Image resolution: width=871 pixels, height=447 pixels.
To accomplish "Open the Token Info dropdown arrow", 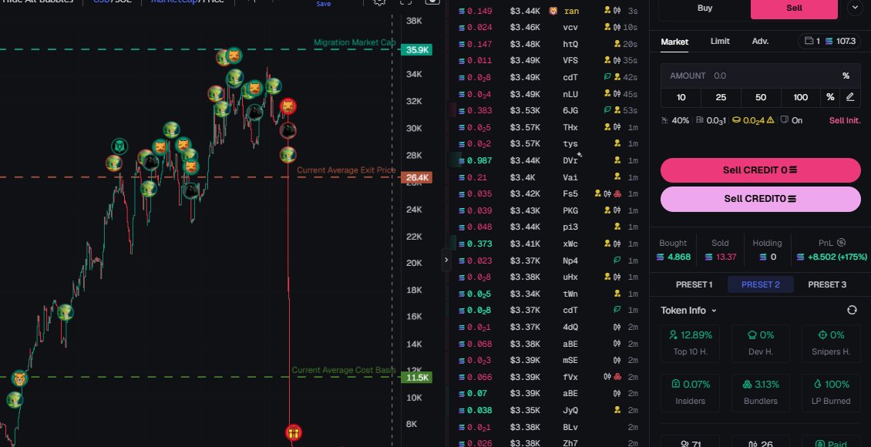I will pyautogui.click(x=714, y=311).
